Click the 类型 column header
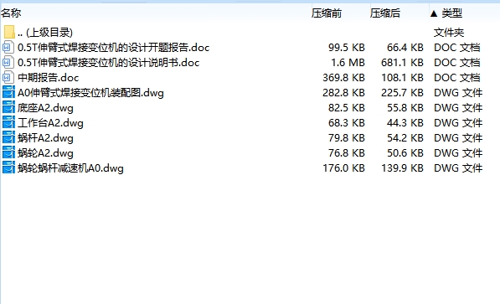 pos(452,13)
